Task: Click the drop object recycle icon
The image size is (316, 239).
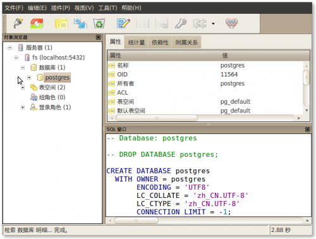Action: tap(99, 23)
